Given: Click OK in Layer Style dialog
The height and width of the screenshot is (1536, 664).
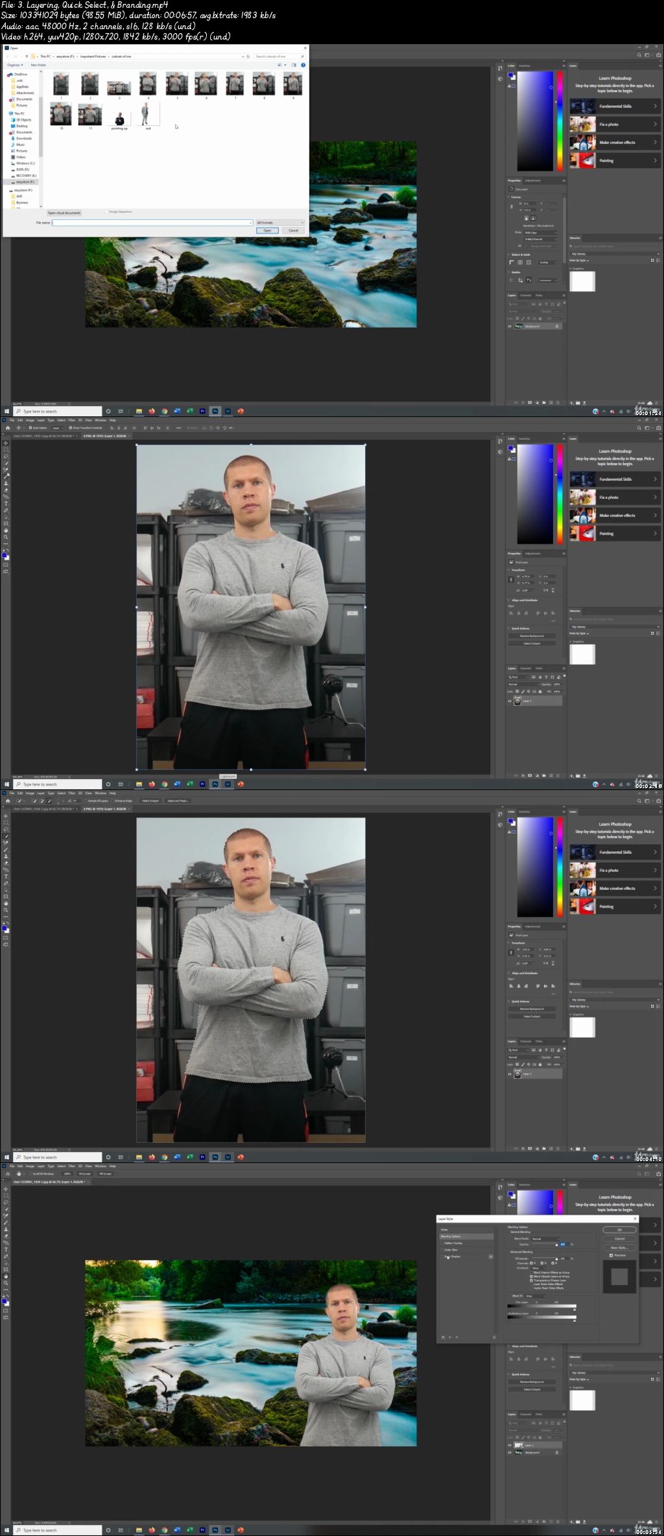Looking at the screenshot, I should [619, 1230].
